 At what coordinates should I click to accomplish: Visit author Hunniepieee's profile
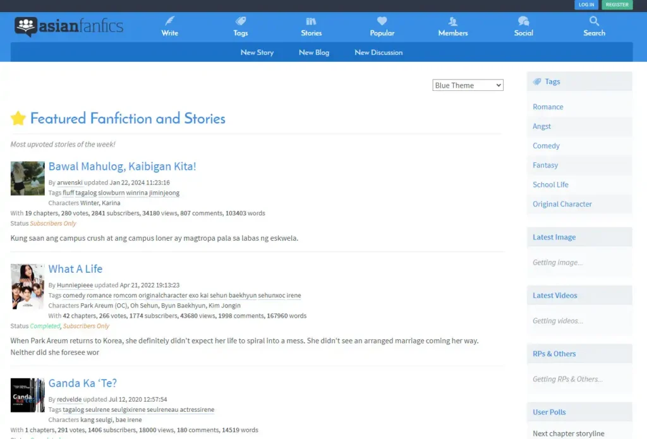tap(75, 286)
